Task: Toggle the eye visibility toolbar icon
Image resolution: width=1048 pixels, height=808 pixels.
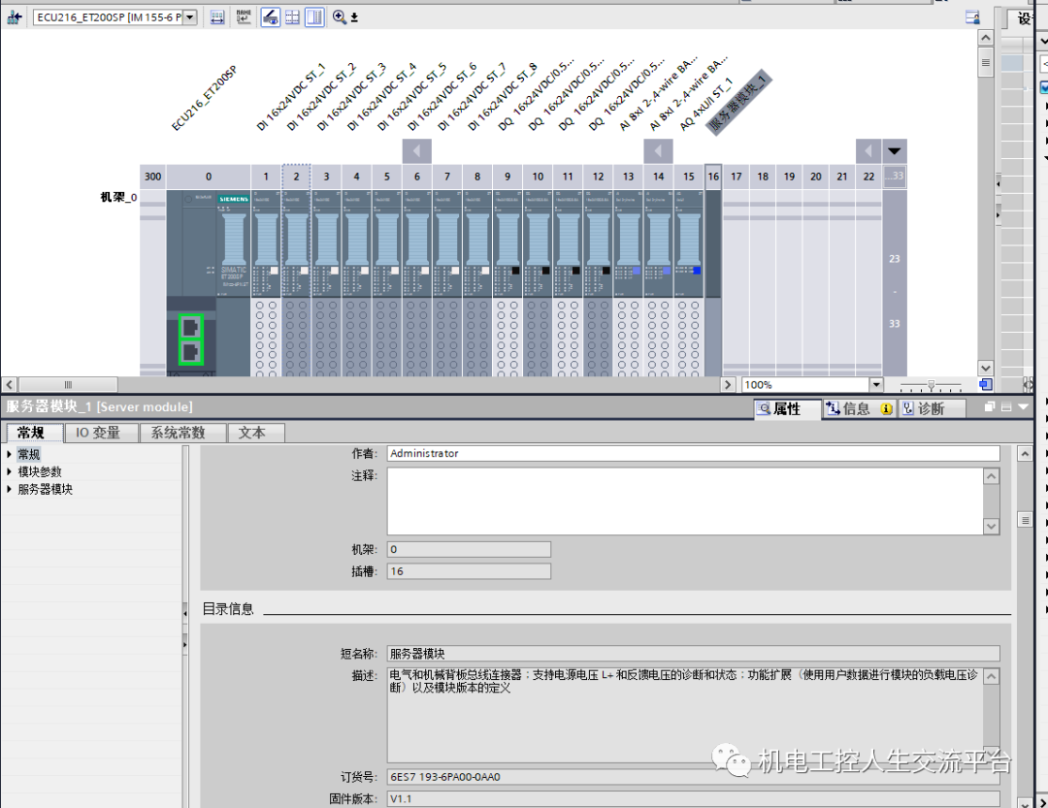Action: (270, 17)
